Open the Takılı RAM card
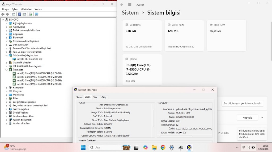 point(226,35)
